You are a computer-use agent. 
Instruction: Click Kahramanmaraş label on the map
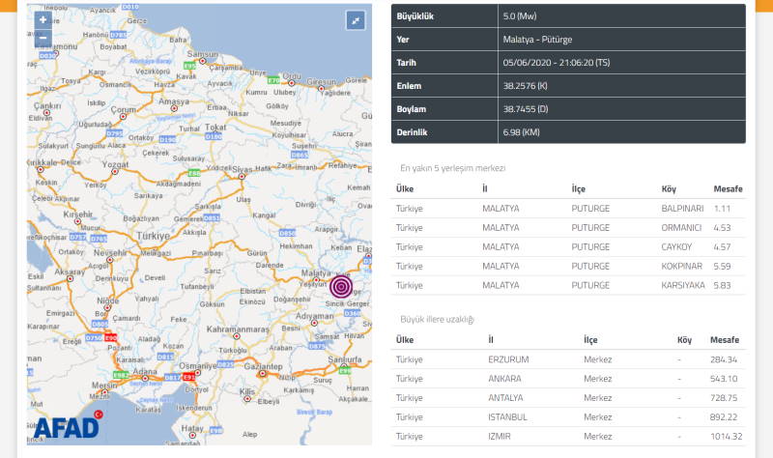238,329
